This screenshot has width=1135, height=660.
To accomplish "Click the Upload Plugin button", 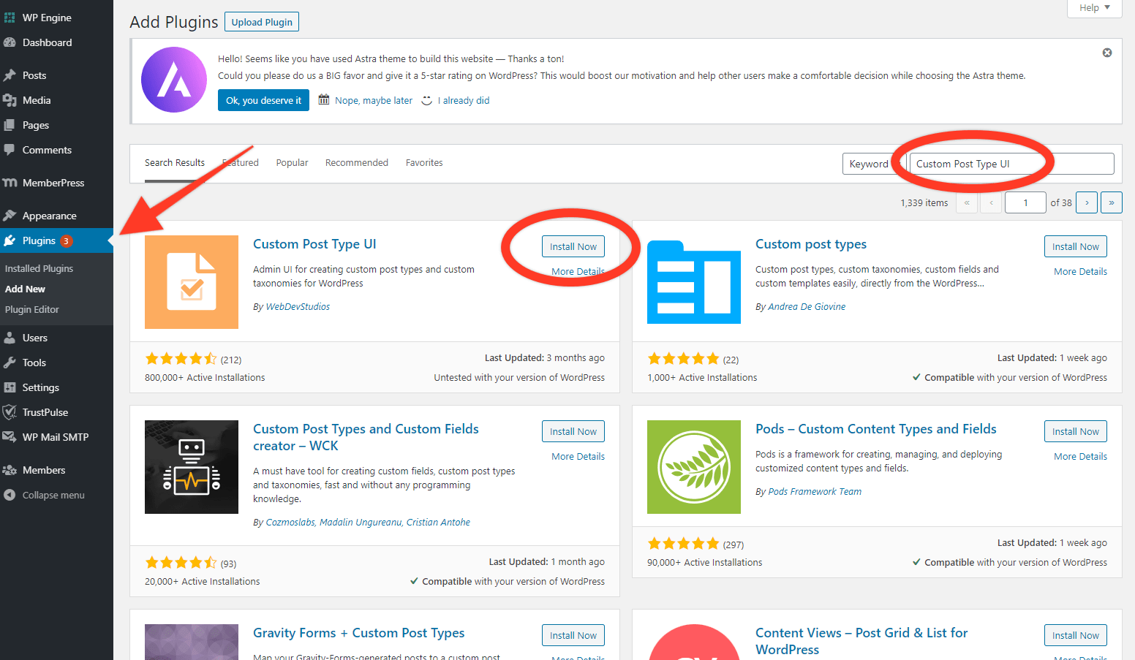I will [x=262, y=22].
